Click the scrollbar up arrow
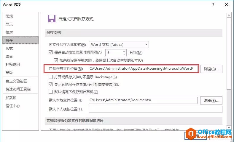 (229, 15)
